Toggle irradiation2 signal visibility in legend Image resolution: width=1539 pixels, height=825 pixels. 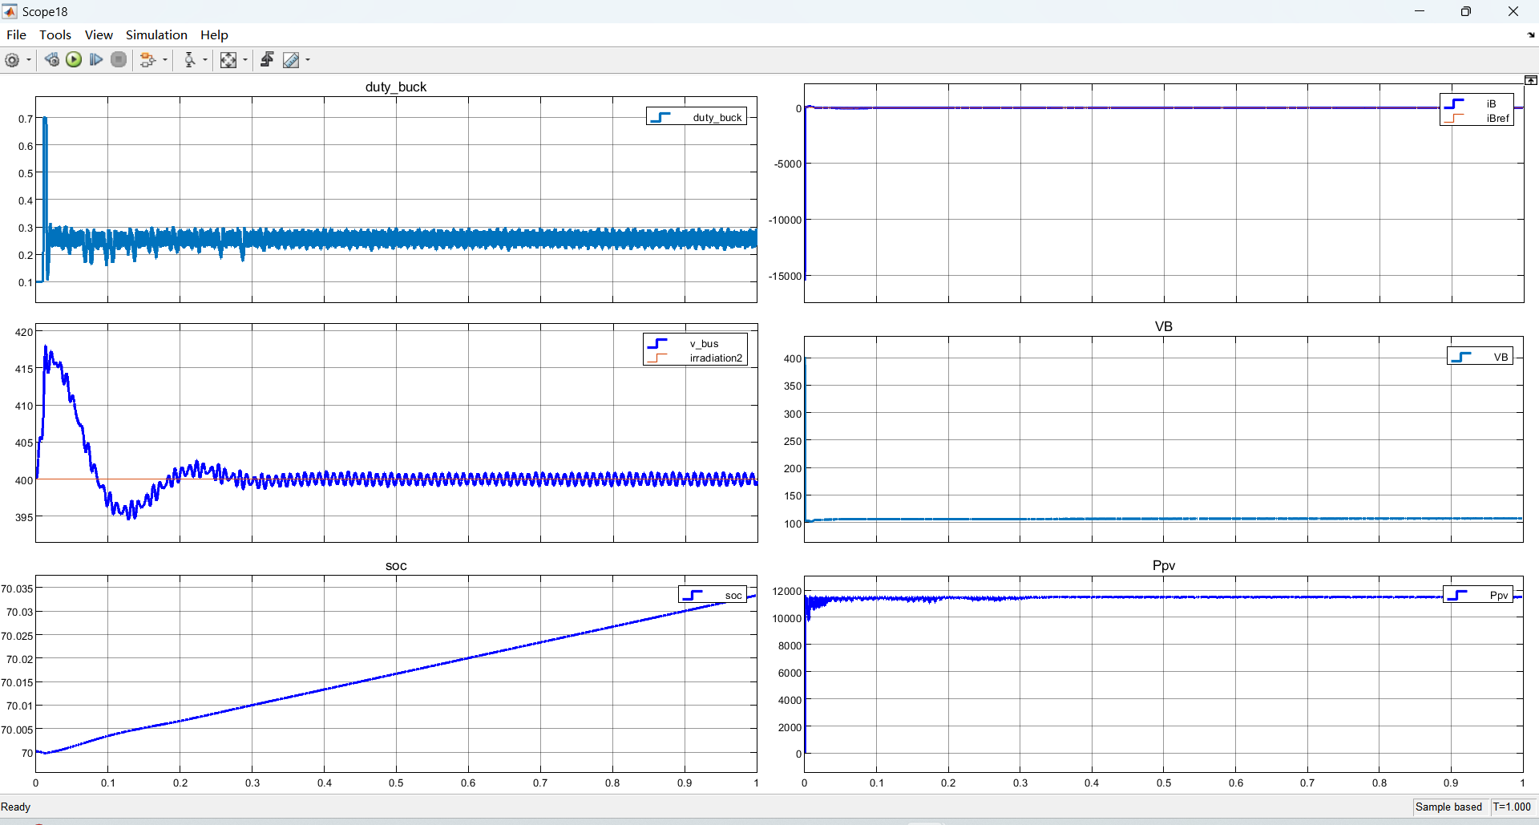click(715, 358)
